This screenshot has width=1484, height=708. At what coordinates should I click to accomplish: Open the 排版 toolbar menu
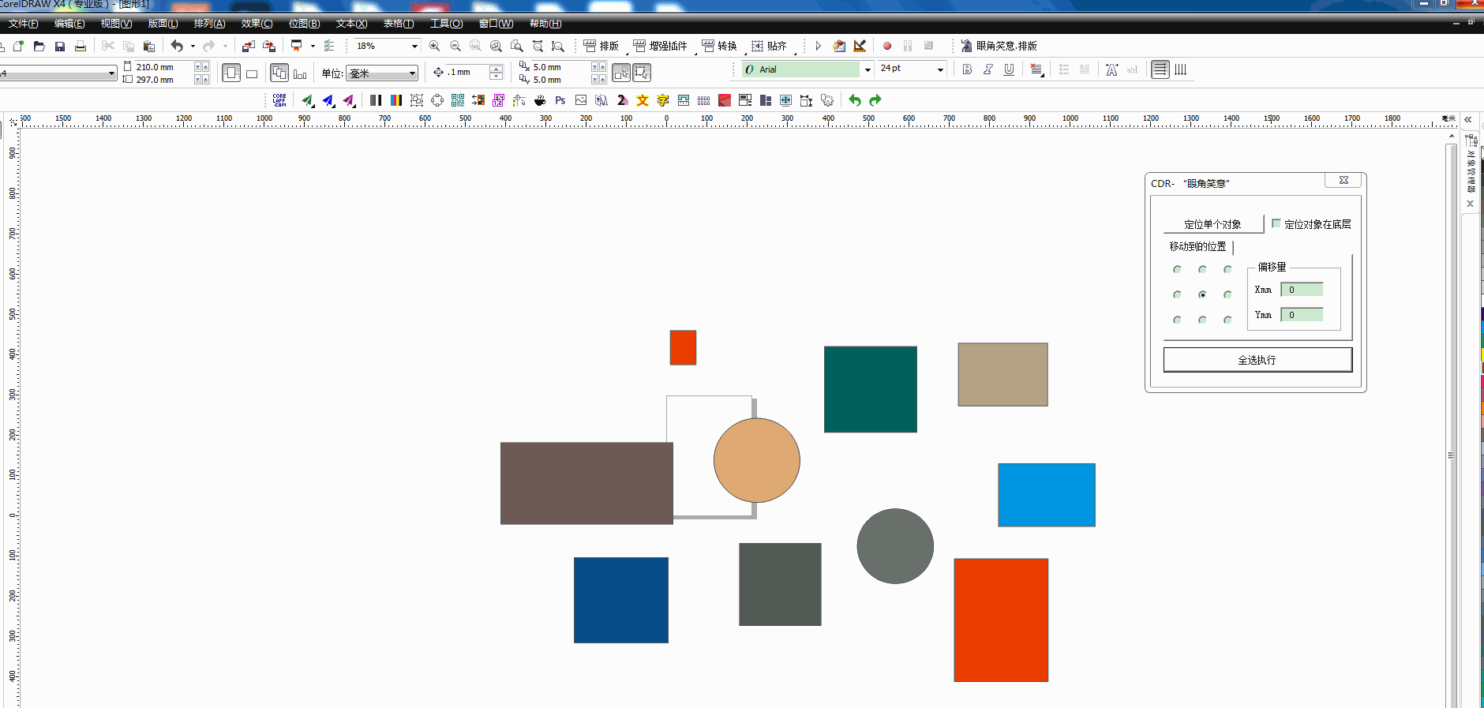point(601,47)
